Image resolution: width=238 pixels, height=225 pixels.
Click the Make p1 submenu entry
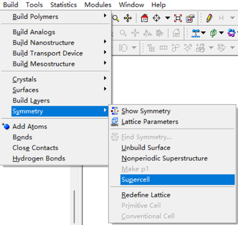coord(172,169)
